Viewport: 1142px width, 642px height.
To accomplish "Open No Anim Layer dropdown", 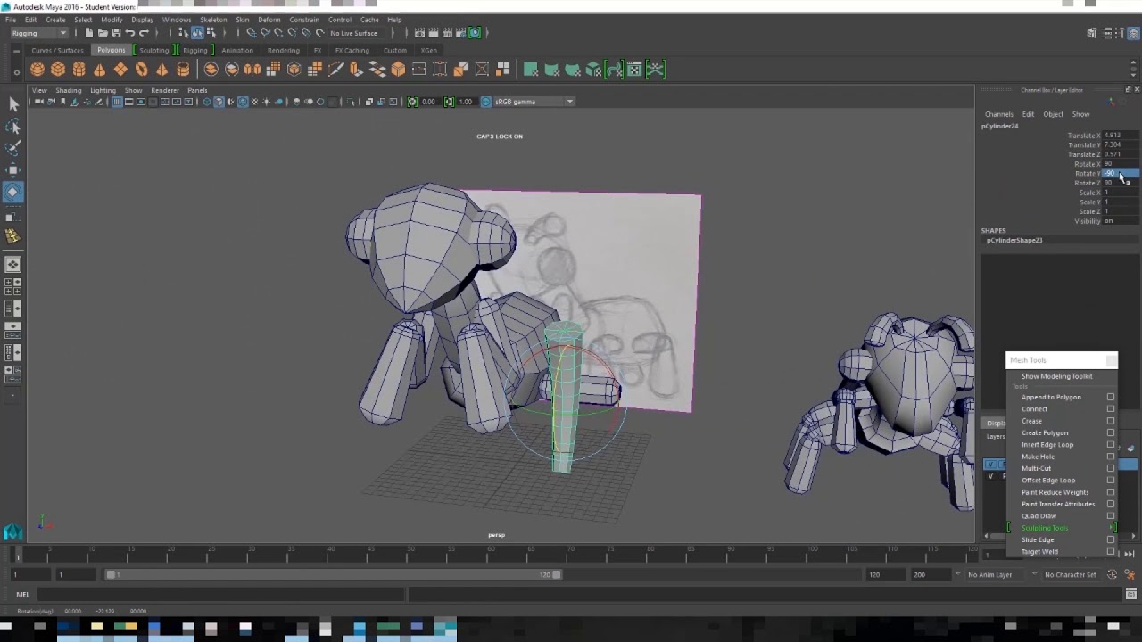I will click(993, 574).
